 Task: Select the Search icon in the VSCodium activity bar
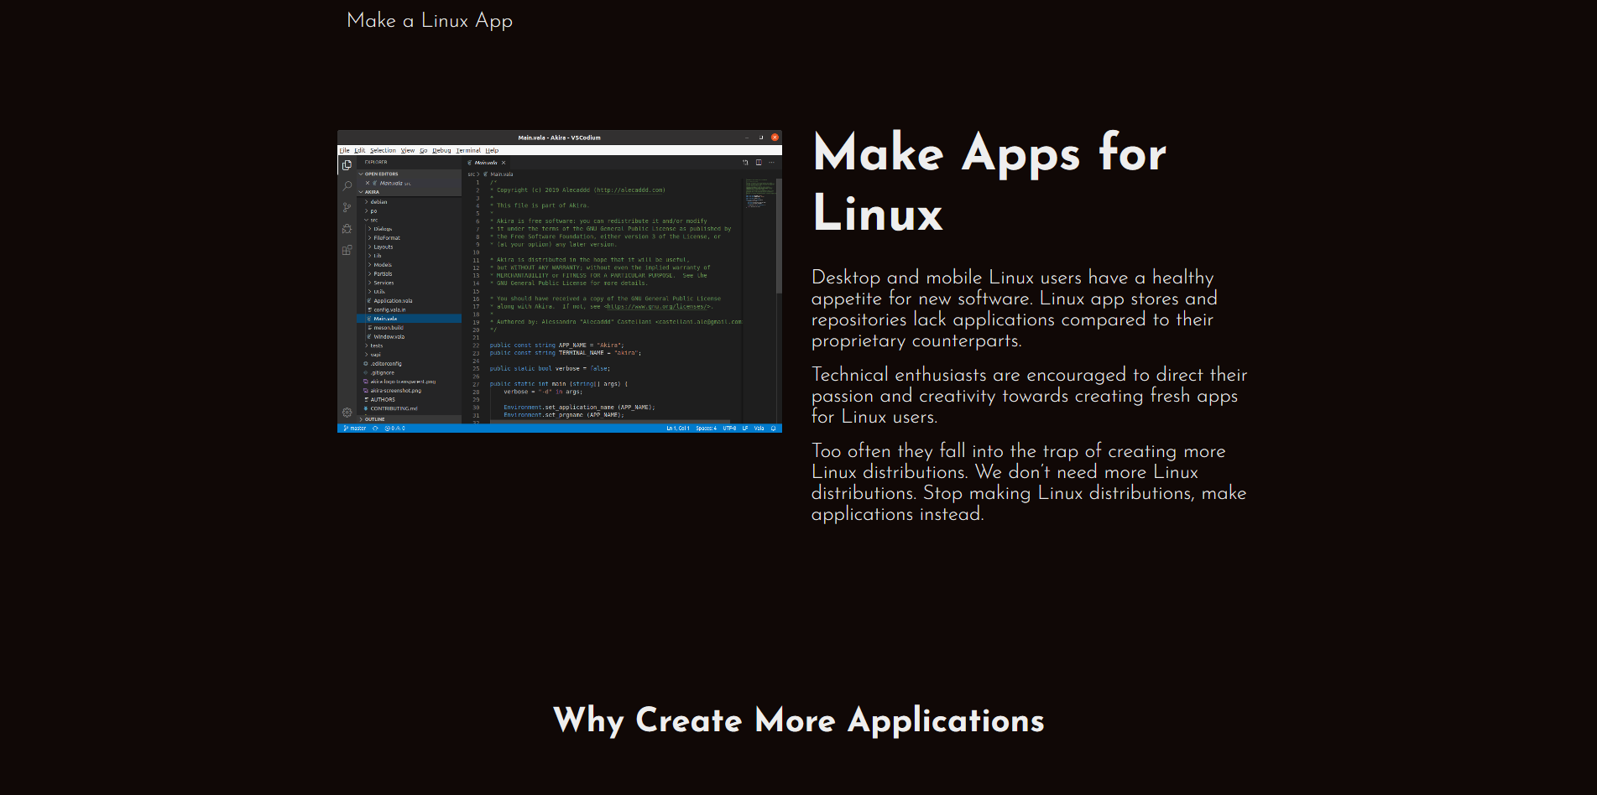click(x=347, y=186)
